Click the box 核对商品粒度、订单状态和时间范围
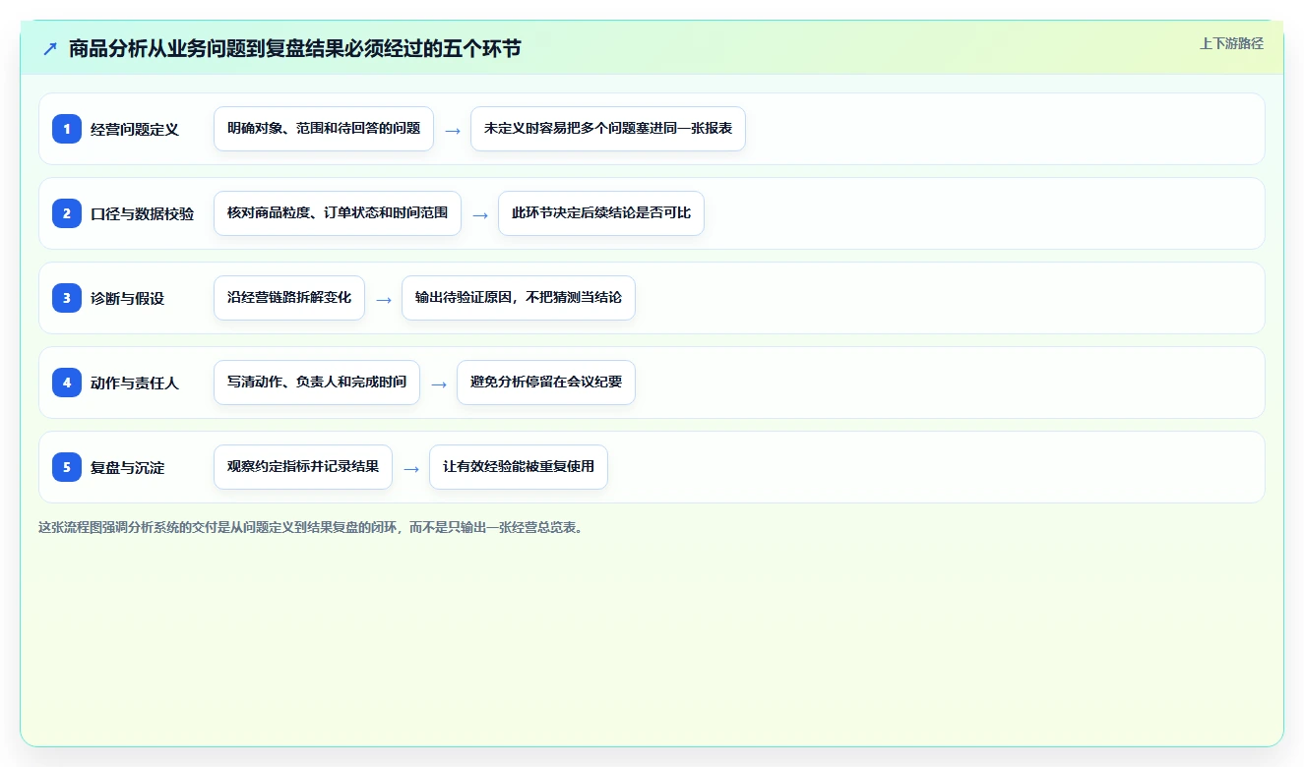Viewport: 1304px width, 767px height. (338, 213)
